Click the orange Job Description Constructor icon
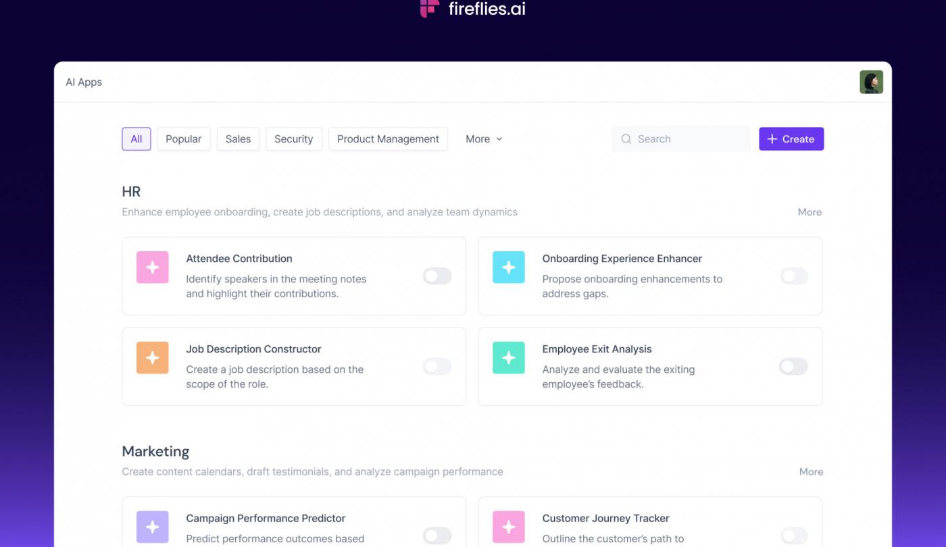 153,357
